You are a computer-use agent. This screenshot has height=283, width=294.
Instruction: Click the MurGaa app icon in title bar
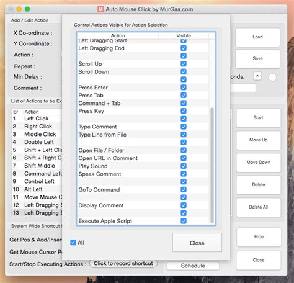pos(100,9)
